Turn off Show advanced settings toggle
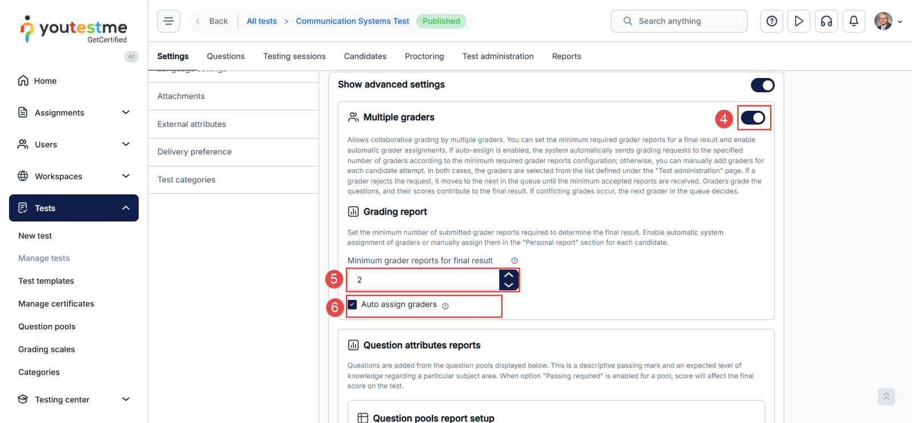 [x=762, y=85]
